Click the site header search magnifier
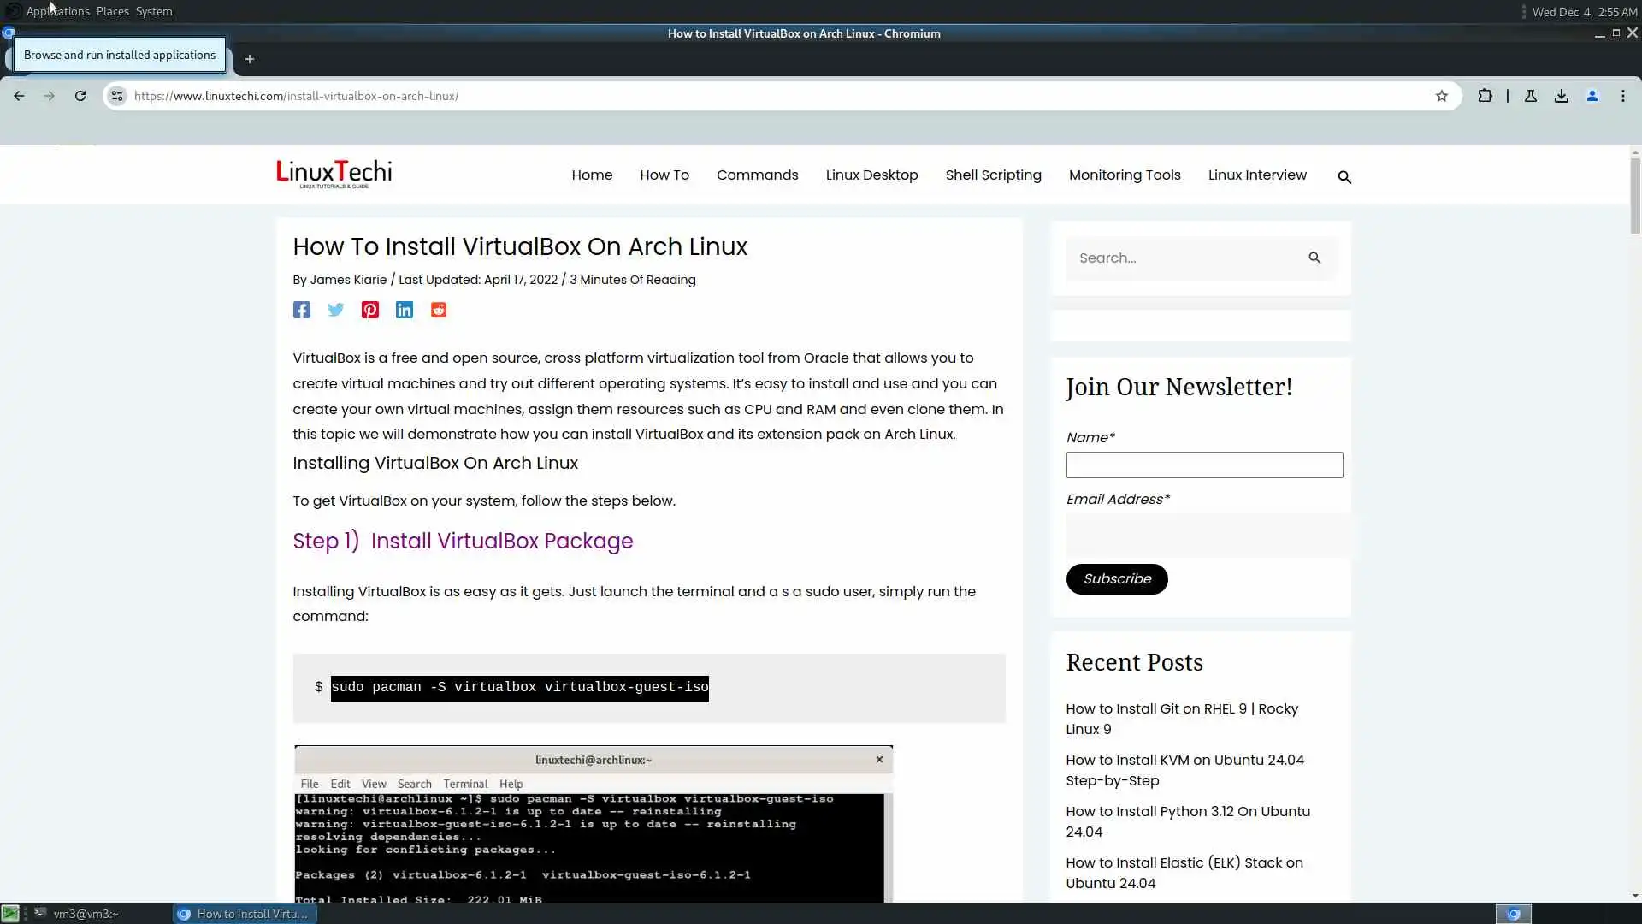The image size is (1642, 924). [x=1344, y=177]
